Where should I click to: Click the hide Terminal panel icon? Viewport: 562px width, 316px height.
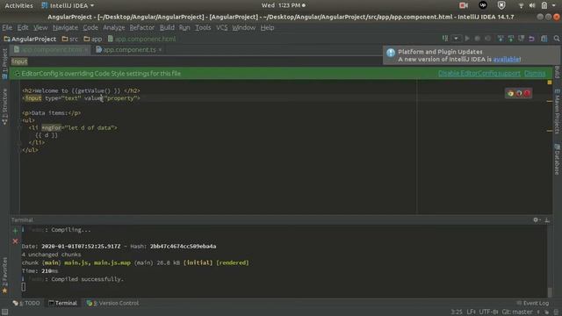tap(547, 220)
